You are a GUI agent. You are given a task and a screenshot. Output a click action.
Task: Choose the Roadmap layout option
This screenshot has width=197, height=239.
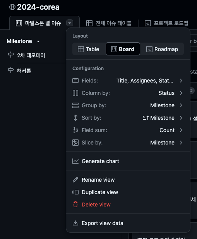coord(162,49)
